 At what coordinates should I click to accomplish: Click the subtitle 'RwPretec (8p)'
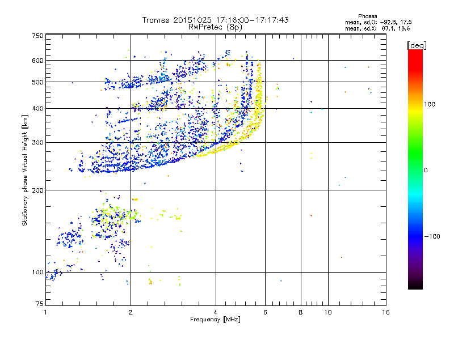coord(215,27)
